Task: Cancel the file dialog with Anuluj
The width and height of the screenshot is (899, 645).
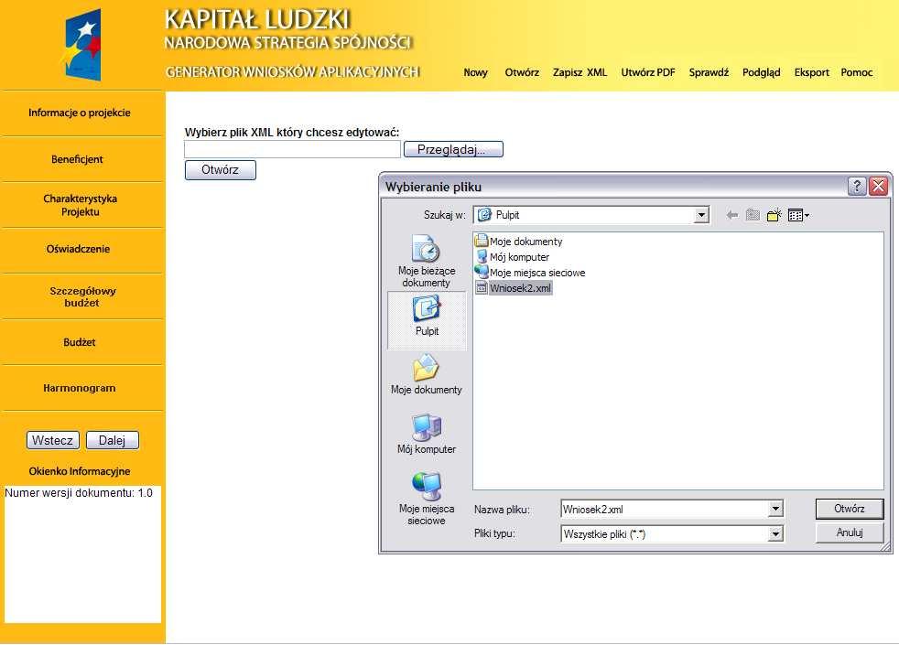Action: [850, 532]
